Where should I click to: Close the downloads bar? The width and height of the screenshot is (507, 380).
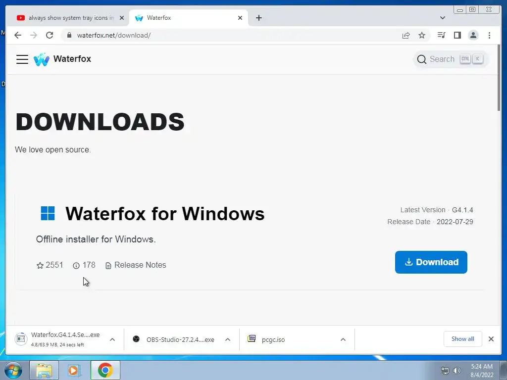491,339
